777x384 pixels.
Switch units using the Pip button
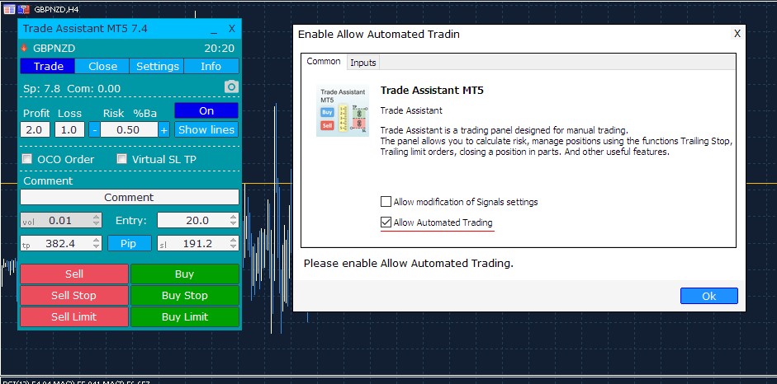(x=130, y=243)
